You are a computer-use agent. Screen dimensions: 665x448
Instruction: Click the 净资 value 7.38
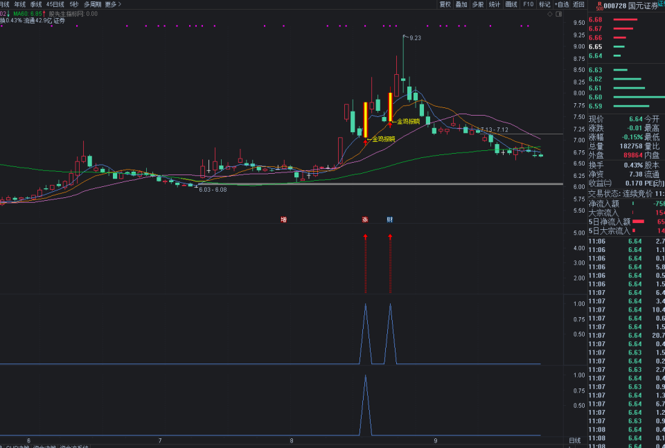636,174
